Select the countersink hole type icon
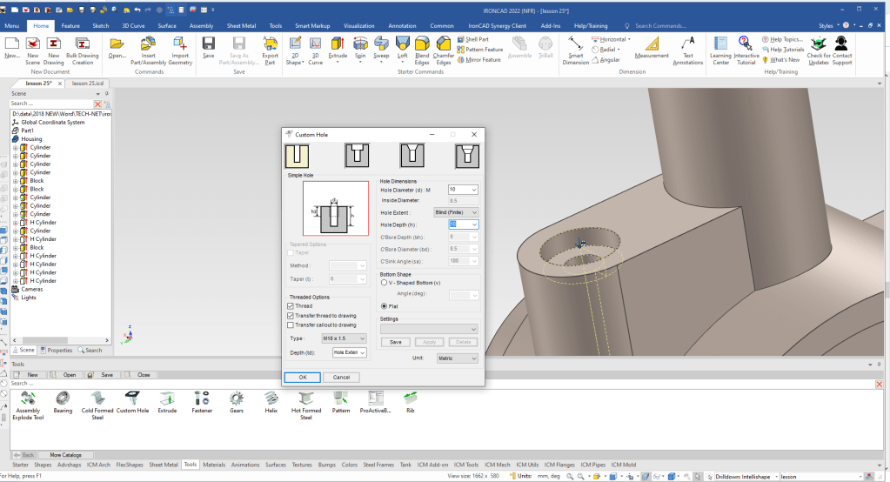Image resolution: width=890 pixels, height=482 pixels. click(412, 156)
